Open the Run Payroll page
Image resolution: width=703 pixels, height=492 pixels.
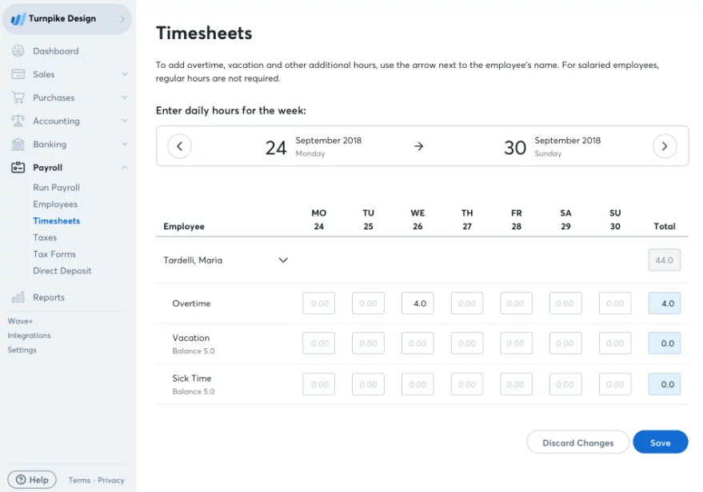(x=56, y=187)
